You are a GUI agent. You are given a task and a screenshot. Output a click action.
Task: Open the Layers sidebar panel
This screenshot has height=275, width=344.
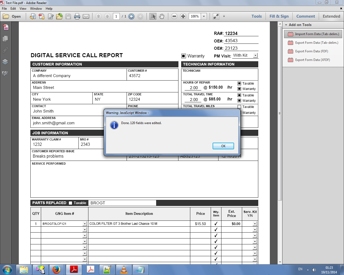click(x=5, y=62)
